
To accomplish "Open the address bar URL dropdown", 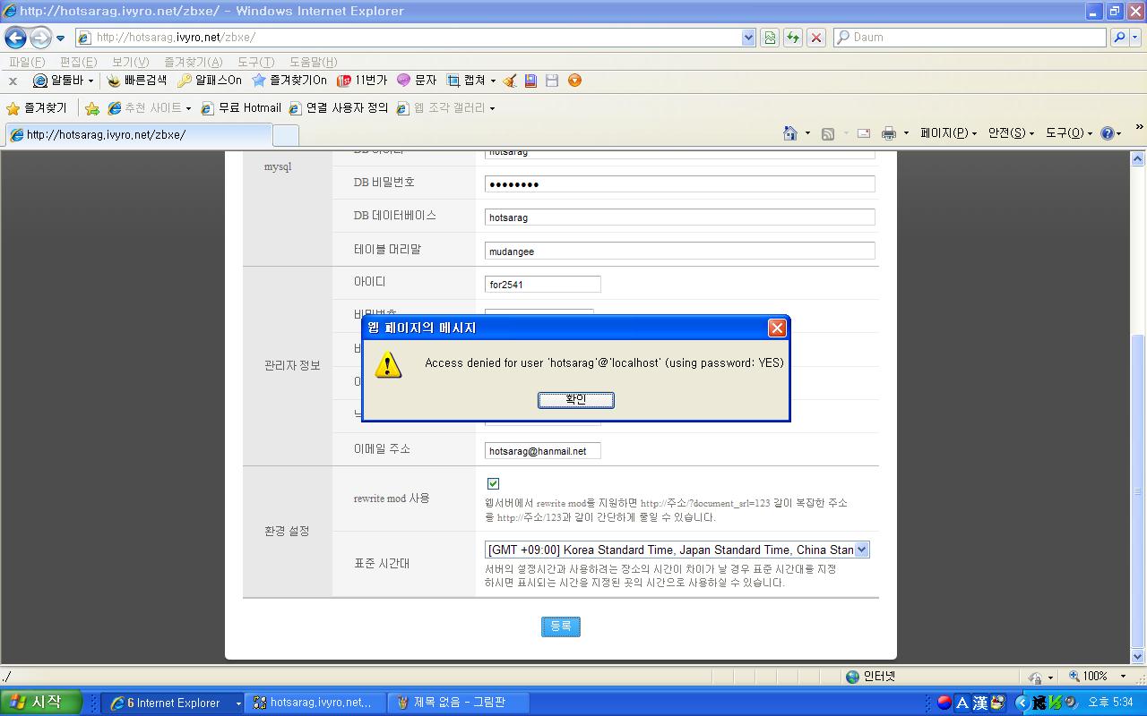I will click(748, 38).
